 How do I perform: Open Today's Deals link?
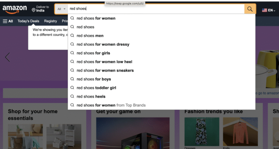tap(28, 21)
